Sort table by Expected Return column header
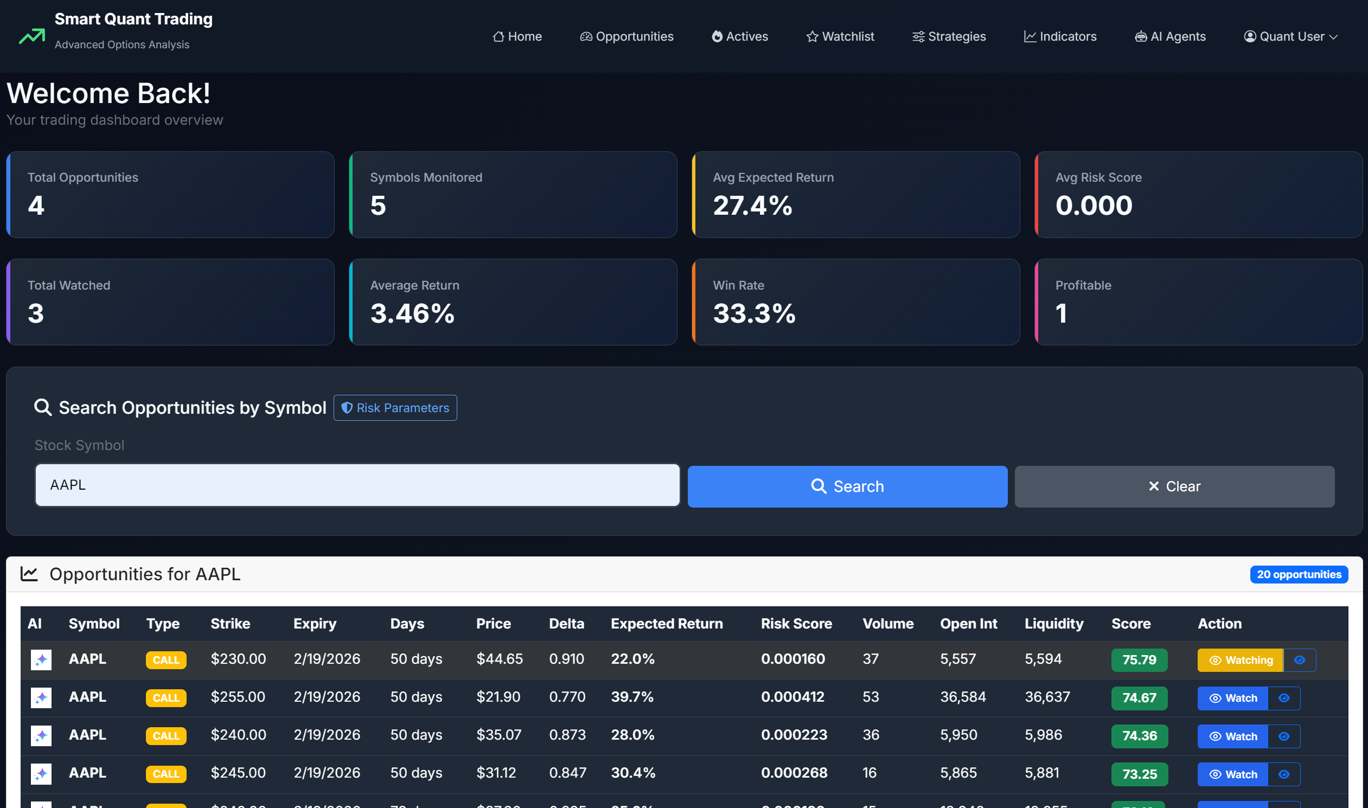The image size is (1368, 808). click(667, 624)
